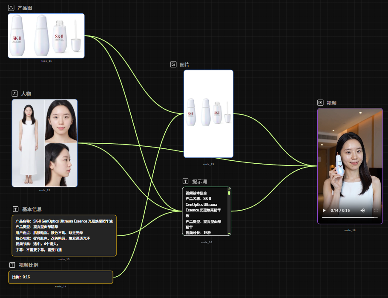Play the generated video
Image resolution: width=388 pixels, height=298 pixels.
point(324,210)
